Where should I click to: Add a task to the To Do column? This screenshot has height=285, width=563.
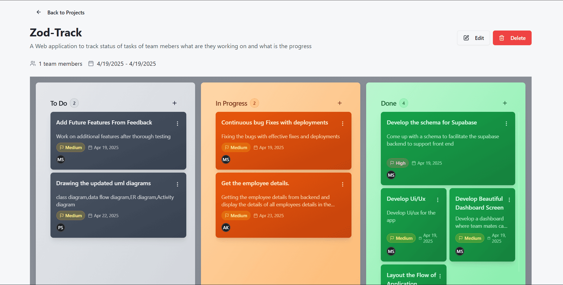(x=175, y=103)
